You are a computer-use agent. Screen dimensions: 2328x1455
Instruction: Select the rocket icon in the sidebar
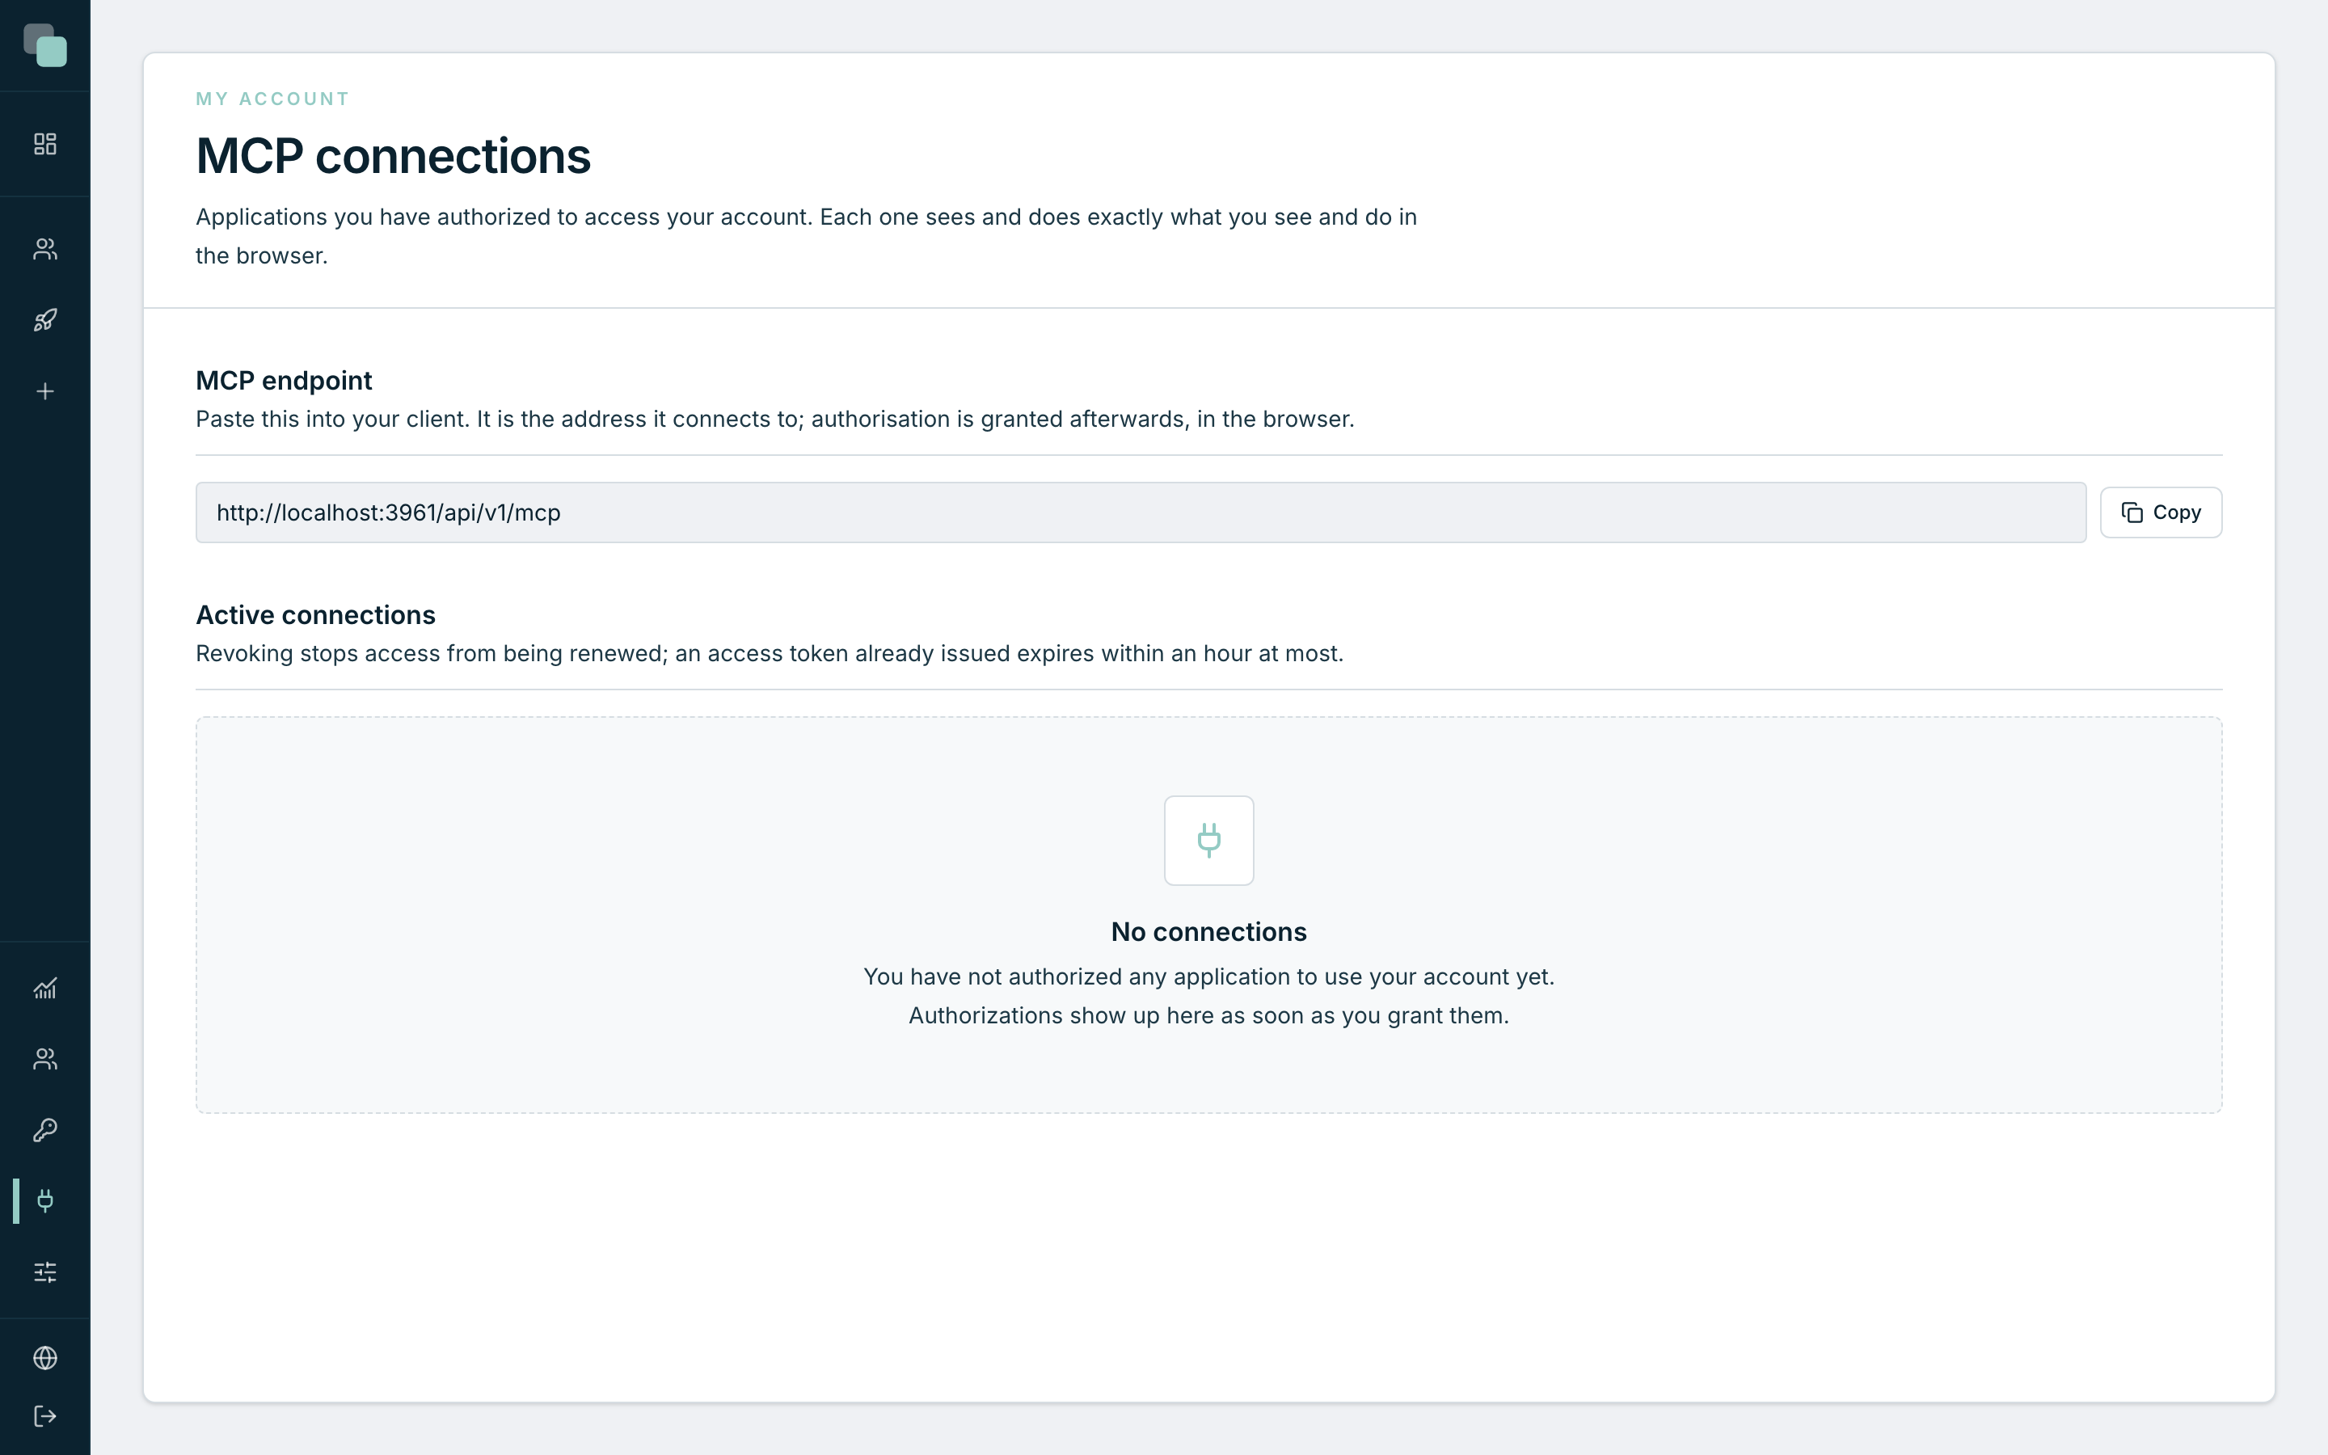click(x=45, y=320)
